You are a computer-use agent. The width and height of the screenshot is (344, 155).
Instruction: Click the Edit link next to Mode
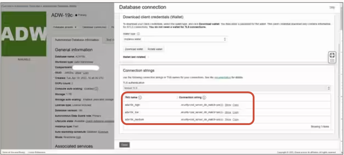79,137
